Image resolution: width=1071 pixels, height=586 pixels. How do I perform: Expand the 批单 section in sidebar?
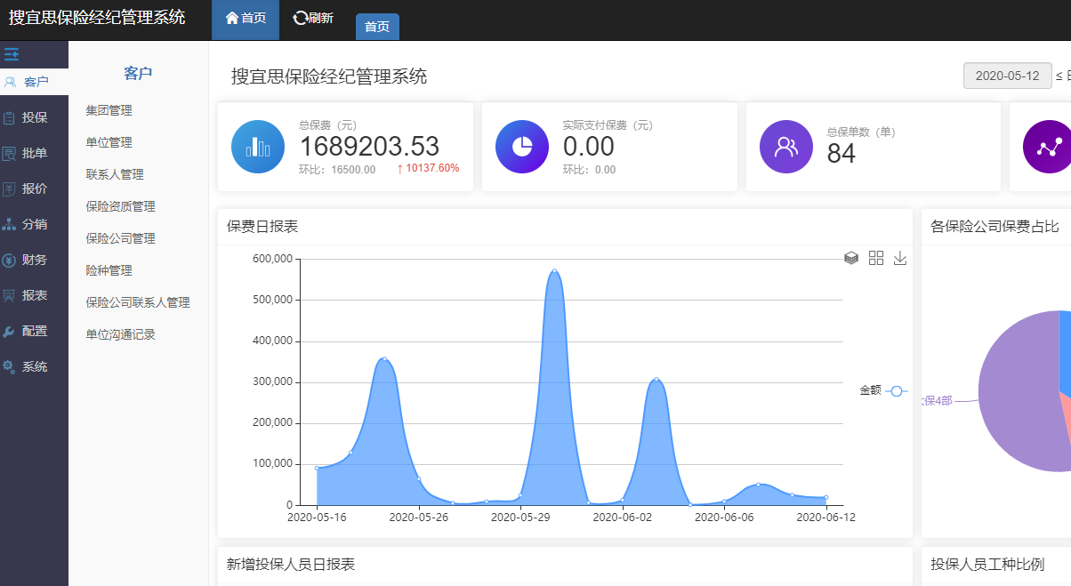coord(34,153)
